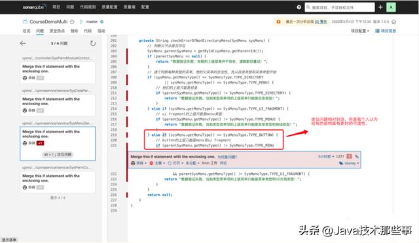Open the green 'A' user avatar menu
Image resolution: width=419 pixels, height=243 pixels.
pyautogui.click(x=391, y=7)
